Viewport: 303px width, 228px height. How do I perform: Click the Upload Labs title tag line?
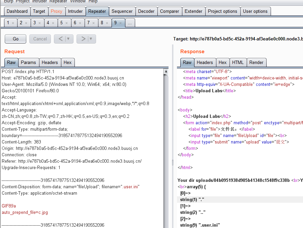pyautogui.click(x=210, y=91)
